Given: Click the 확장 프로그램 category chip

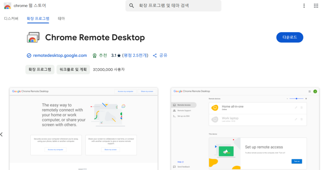Looking at the screenshot, I should pos(40,70).
